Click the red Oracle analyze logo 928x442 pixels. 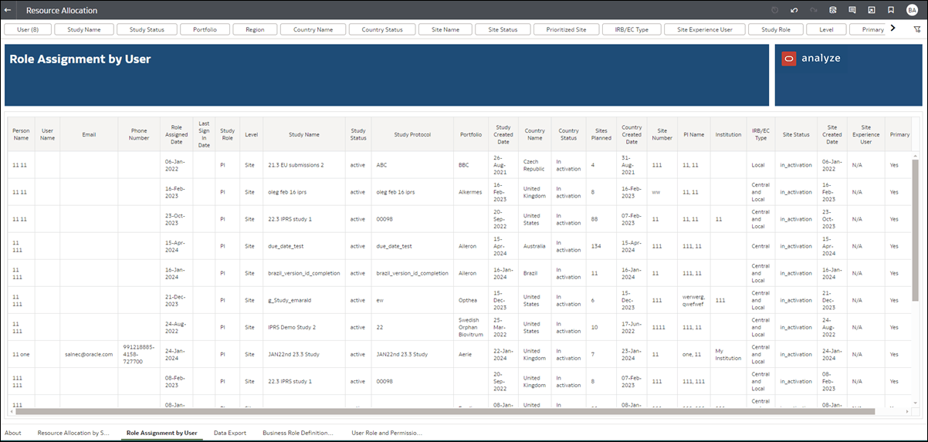[788, 58]
